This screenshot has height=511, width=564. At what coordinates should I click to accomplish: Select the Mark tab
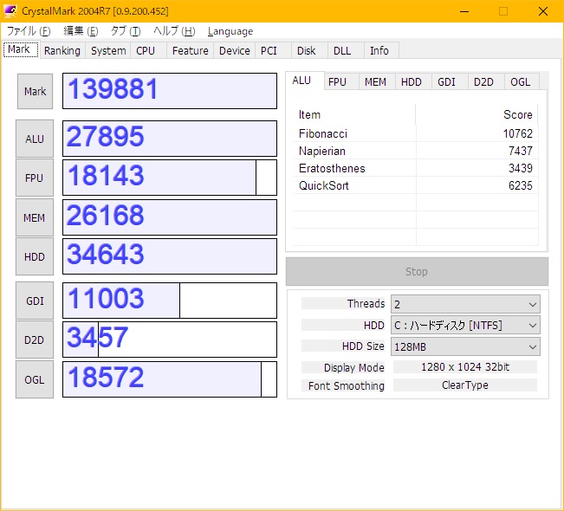pyautogui.click(x=21, y=49)
